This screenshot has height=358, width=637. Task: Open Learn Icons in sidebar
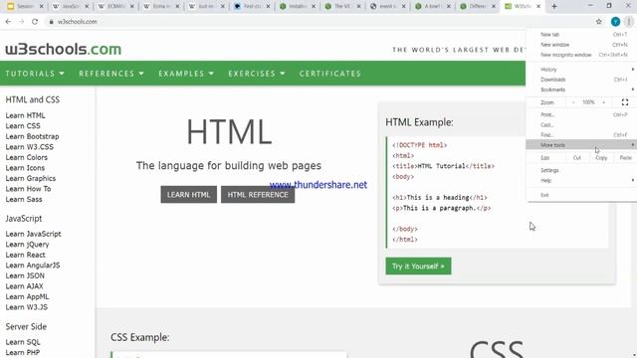(x=25, y=168)
